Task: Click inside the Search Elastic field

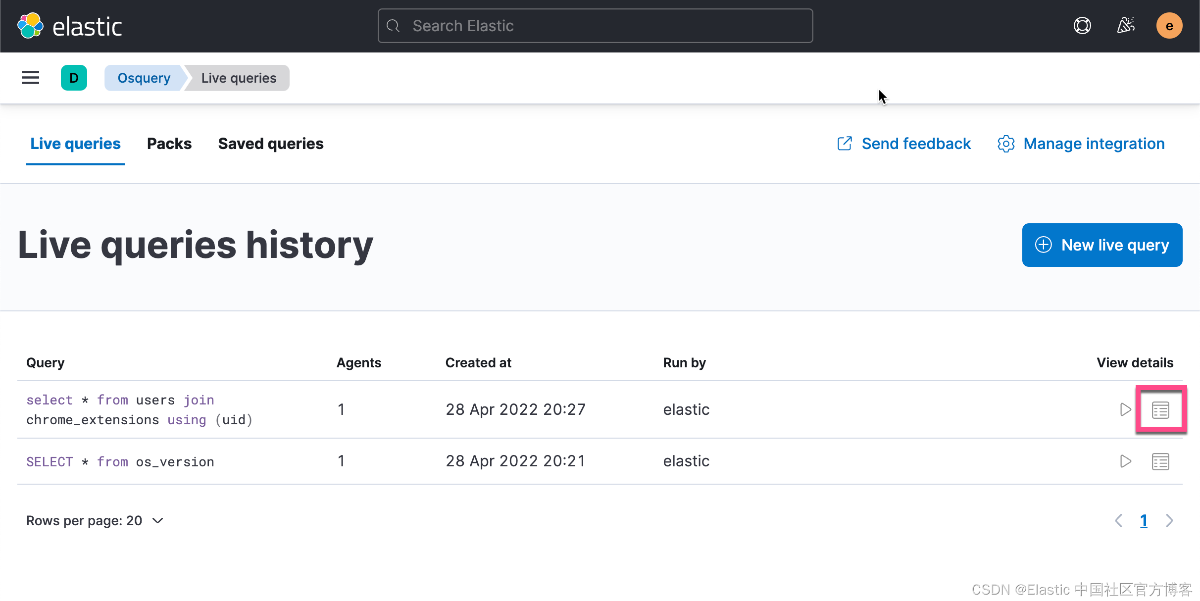Action: [594, 25]
